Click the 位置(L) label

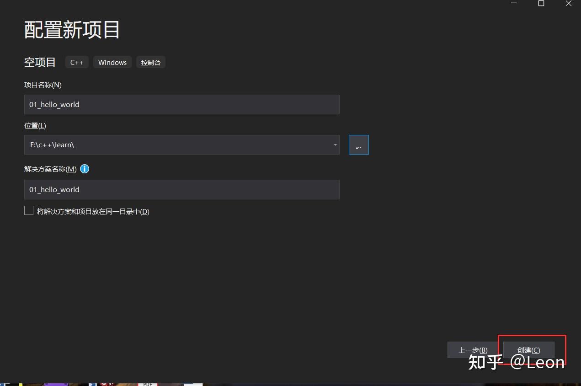tap(35, 125)
